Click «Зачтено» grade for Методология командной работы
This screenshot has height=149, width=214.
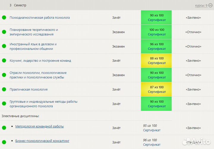(193, 128)
